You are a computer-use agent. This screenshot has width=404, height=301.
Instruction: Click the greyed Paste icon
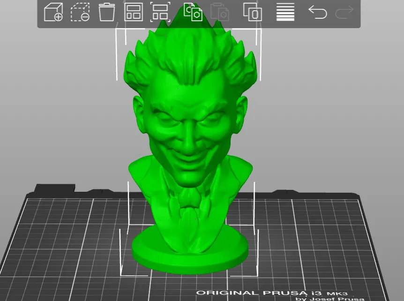point(220,12)
